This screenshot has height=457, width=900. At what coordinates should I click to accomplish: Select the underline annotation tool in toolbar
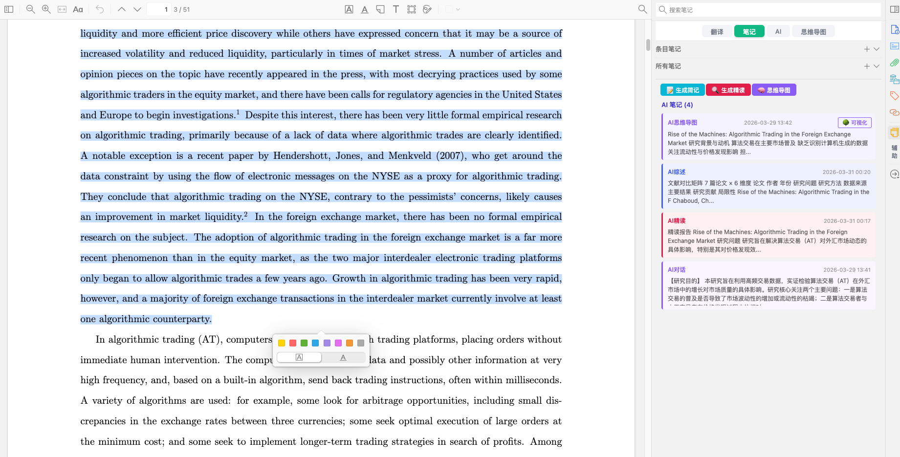365,9
